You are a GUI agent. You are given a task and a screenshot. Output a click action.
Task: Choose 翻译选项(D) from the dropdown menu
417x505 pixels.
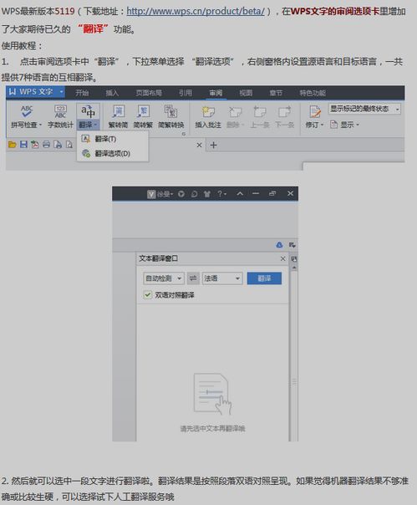point(112,153)
